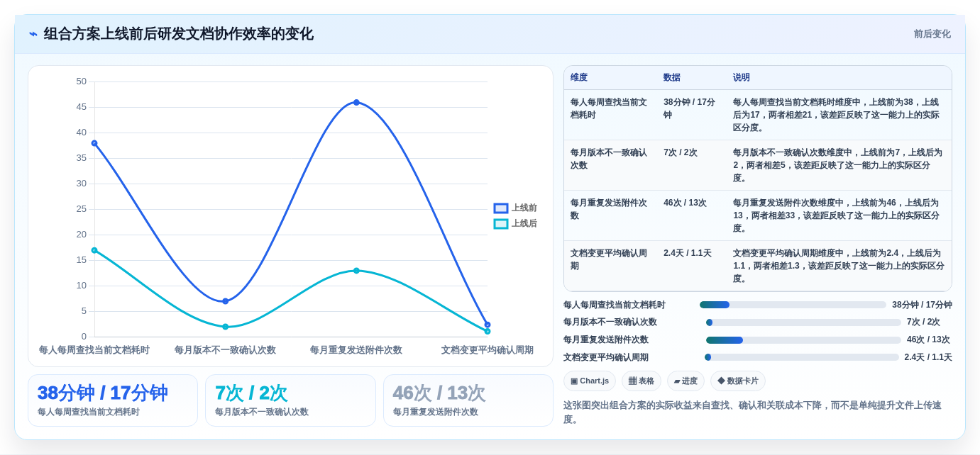Open the 46次 / 13次 data card
The image size is (980, 455).
(x=468, y=400)
